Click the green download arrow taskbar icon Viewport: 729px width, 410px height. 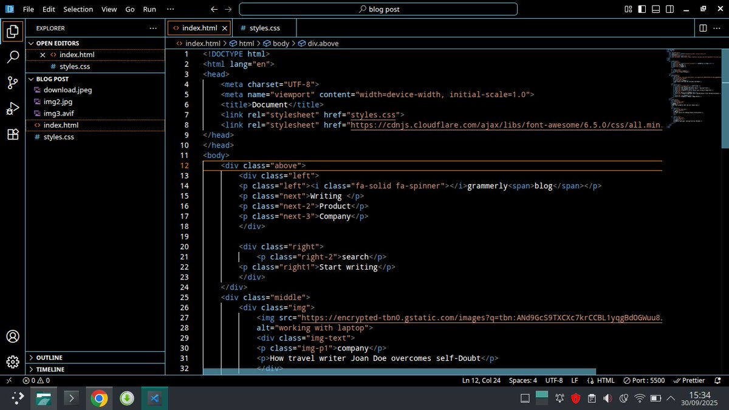[126, 398]
